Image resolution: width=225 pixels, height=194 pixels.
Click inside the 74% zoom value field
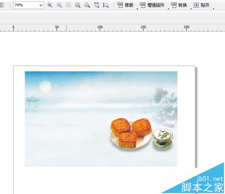[x=26, y=5]
